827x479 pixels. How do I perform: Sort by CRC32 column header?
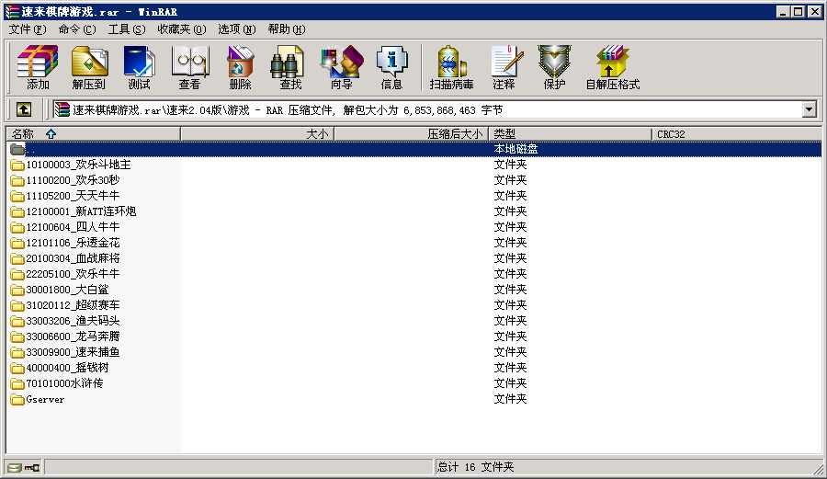coord(736,134)
